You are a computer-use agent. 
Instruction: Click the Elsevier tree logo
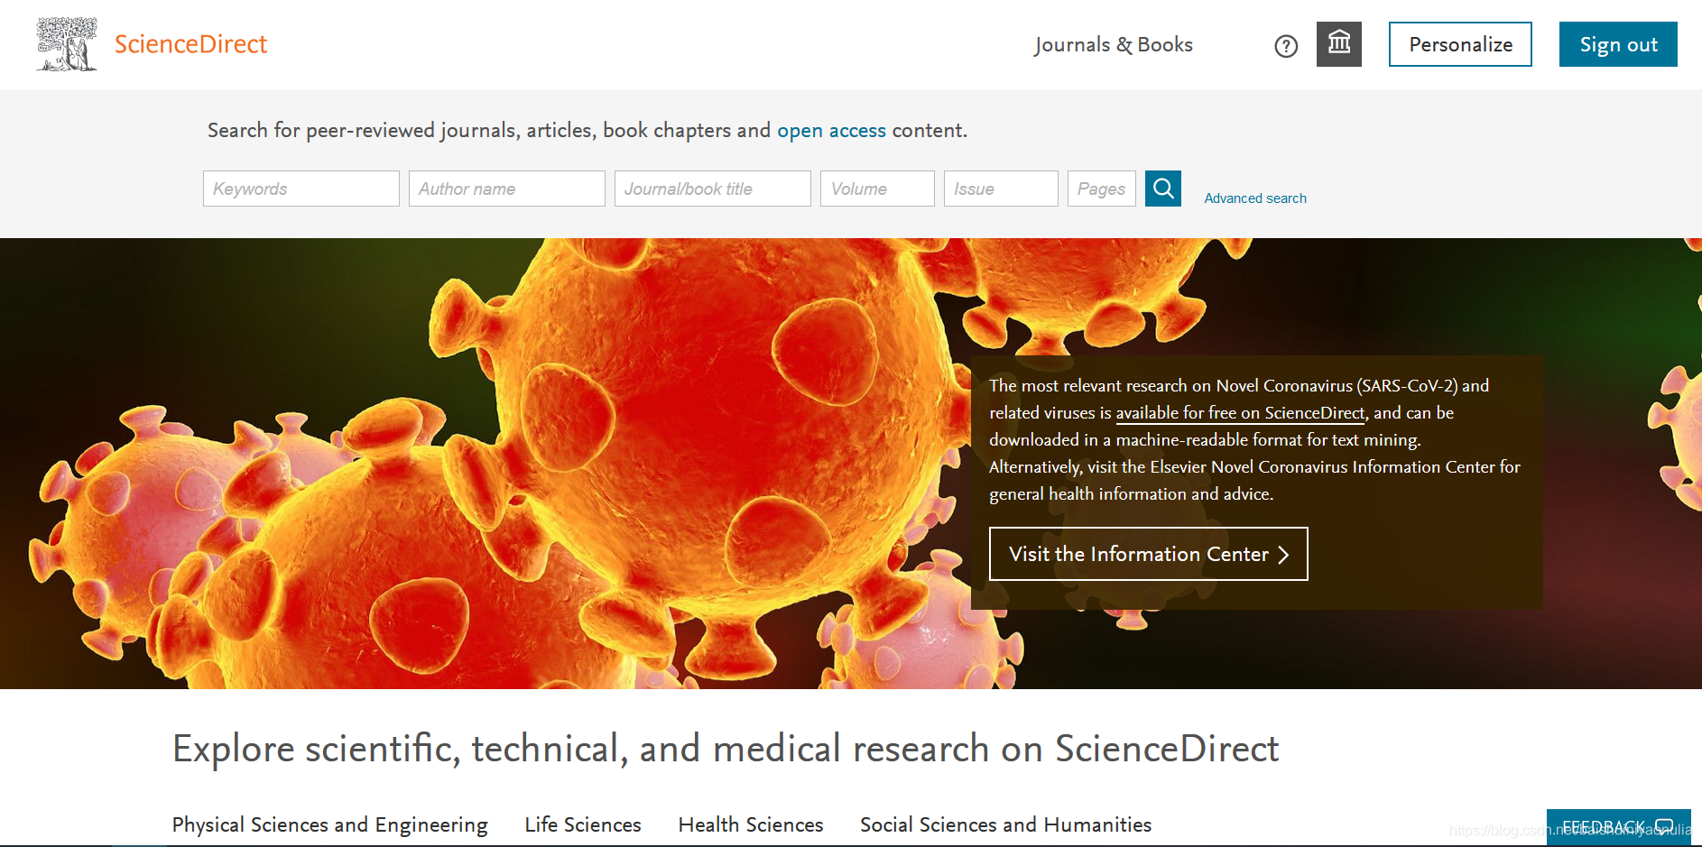[x=66, y=44]
